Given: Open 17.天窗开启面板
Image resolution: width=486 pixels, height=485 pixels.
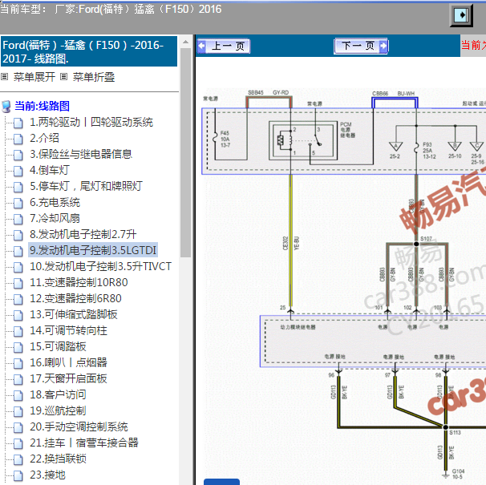Looking at the screenshot, I should coord(68,378).
